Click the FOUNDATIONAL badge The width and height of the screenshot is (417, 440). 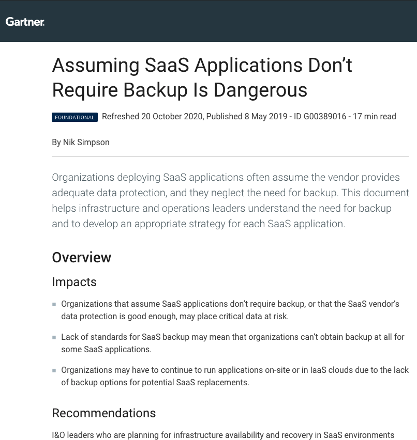point(75,117)
